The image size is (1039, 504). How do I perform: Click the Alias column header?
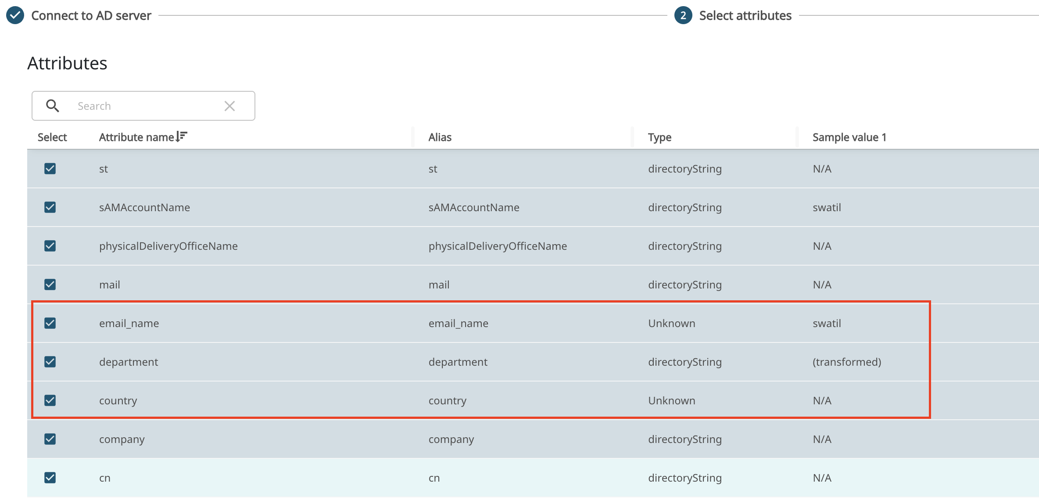coord(440,137)
